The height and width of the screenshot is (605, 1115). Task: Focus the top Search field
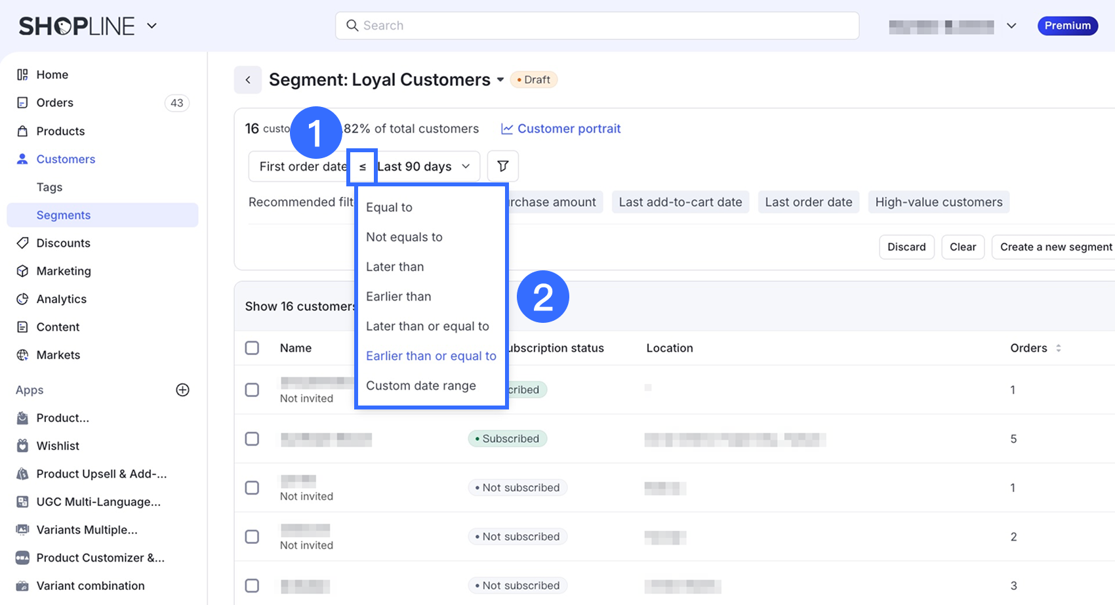click(x=597, y=26)
